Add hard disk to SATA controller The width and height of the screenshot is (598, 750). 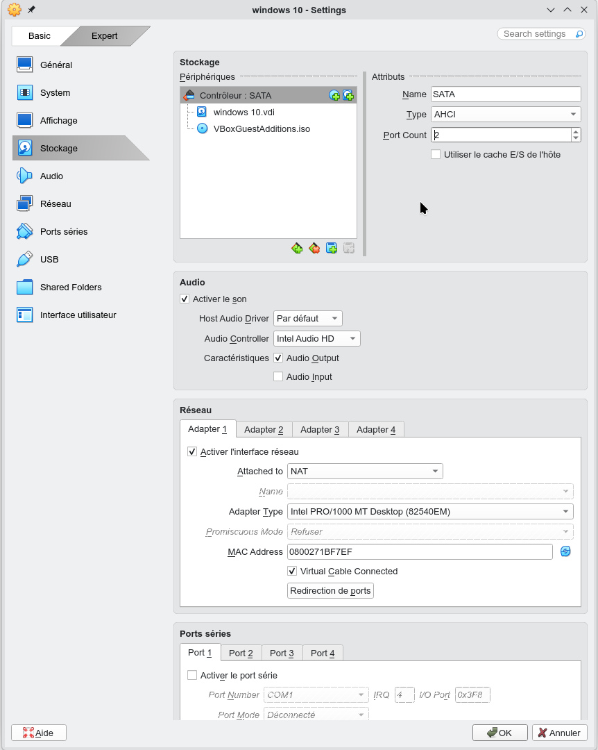coord(348,96)
